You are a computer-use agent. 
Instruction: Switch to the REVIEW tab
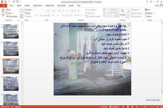[x=71, y=6]
